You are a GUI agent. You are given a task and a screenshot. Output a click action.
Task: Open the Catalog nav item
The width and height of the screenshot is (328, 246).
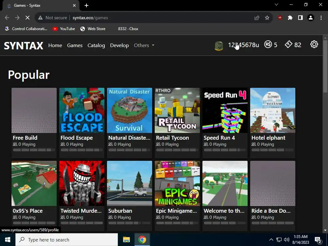click(x=96, y=45)
